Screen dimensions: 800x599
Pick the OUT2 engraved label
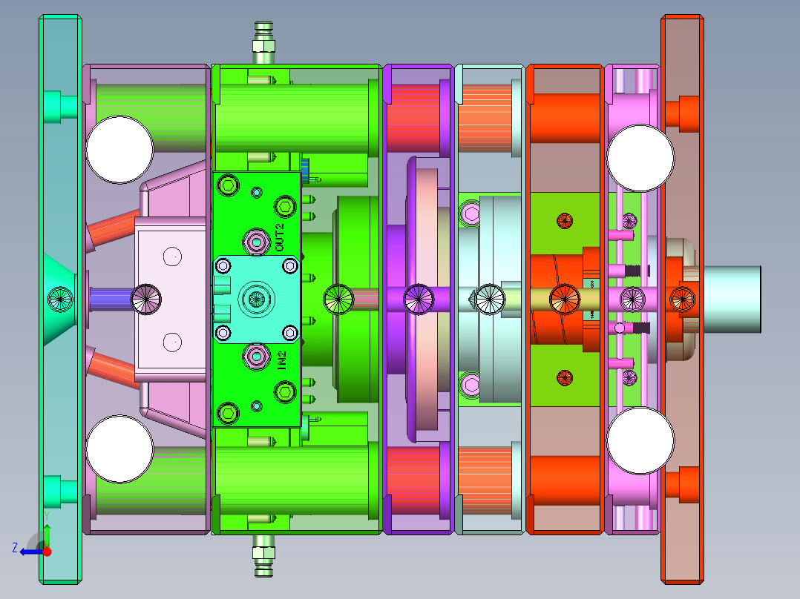(x=280, y=237)
